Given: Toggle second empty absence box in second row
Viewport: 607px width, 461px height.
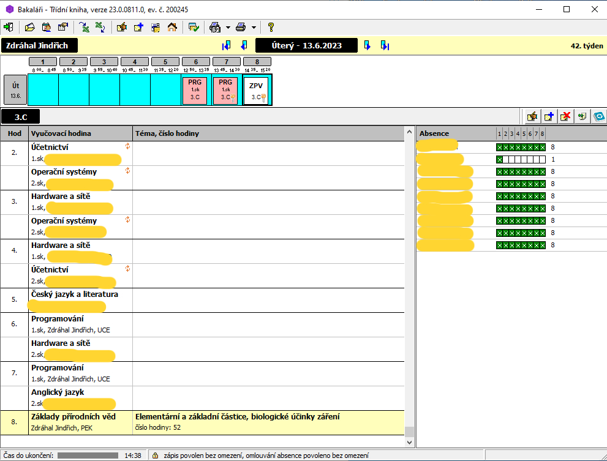Looking at the screenshot, I should (x=511, y=159).
